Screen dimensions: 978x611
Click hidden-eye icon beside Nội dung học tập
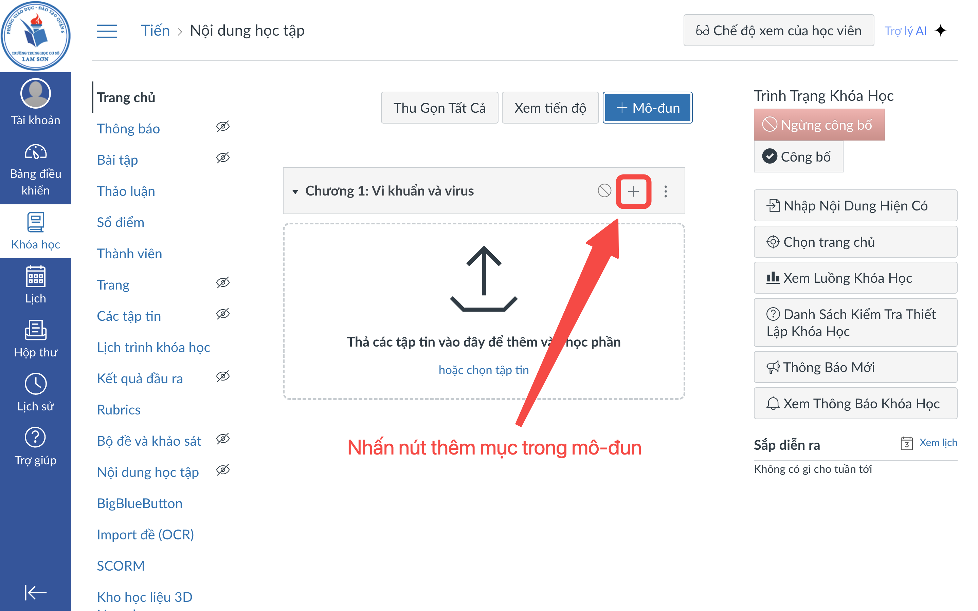[223, 469]
